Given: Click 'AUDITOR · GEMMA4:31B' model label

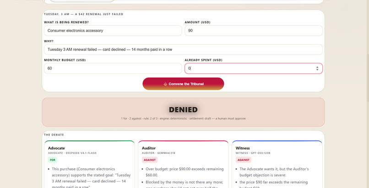Looking at the screenshot, I should coord(158,153).
